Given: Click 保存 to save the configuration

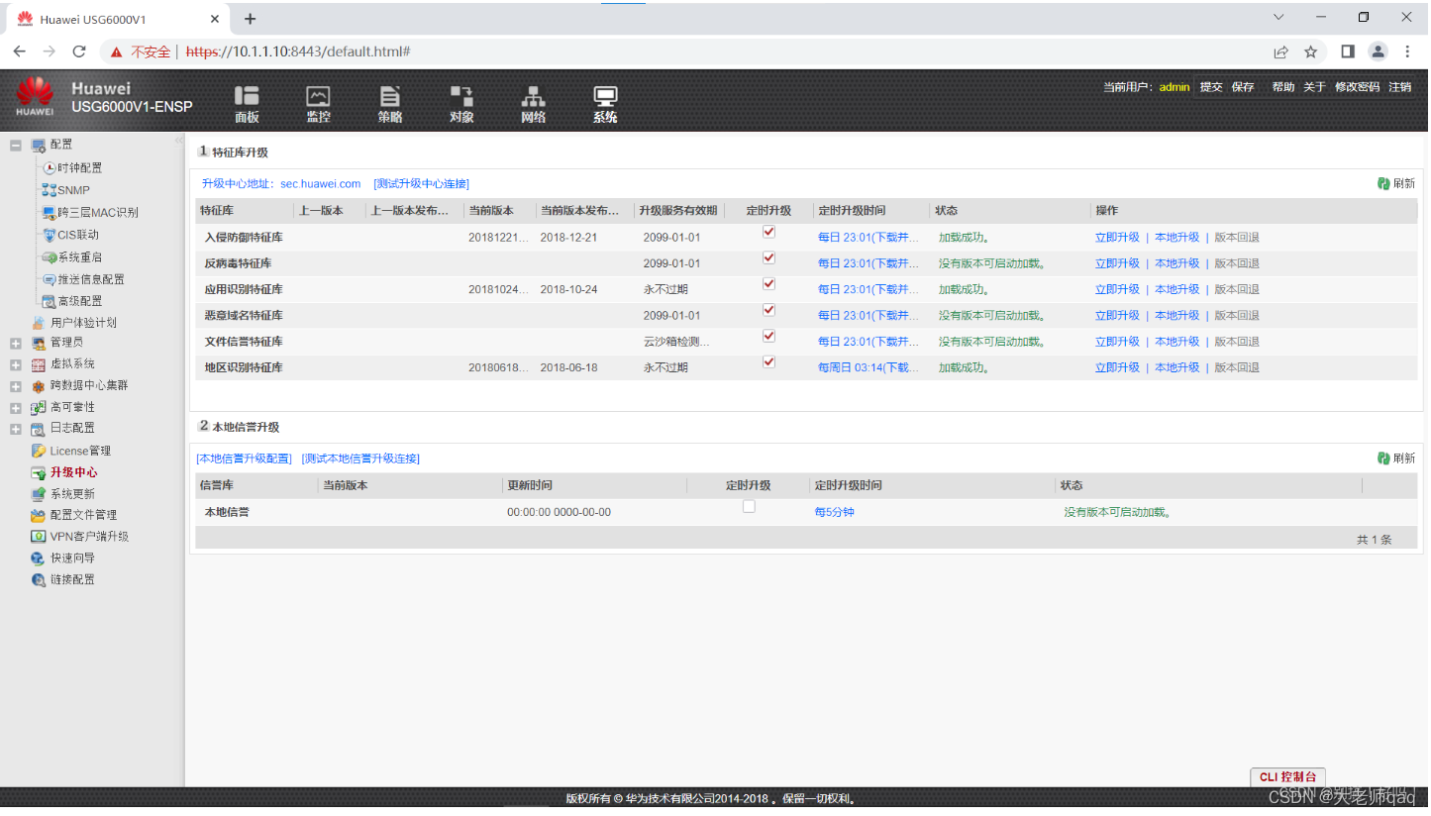Looking at the screenshot, I should [x=1243, y=87].
